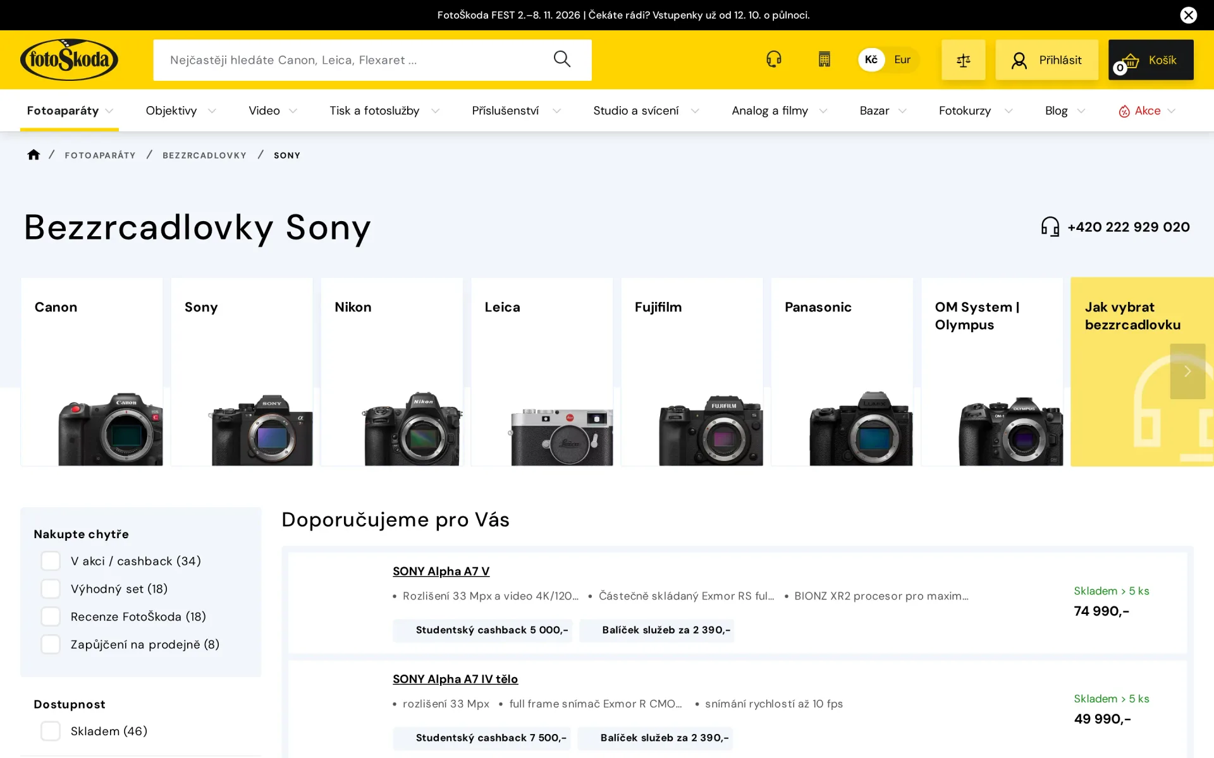The height and width of the screenshot is (758, 1214).
Task: Select the Panasonic brand card
Action: (842, 371)
